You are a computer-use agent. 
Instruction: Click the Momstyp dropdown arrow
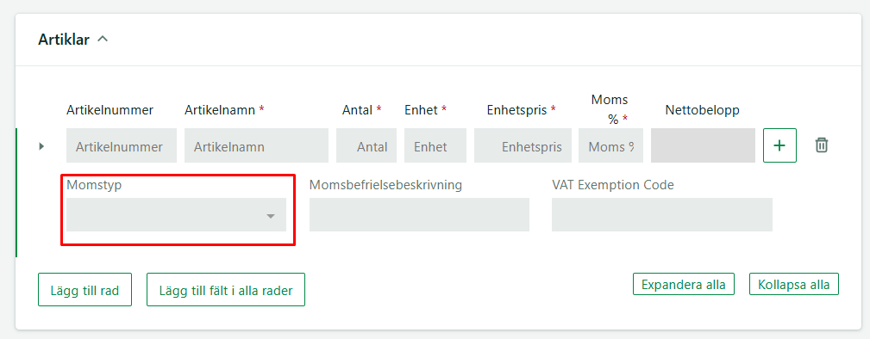pyautogui.click(x=271, y=216)
